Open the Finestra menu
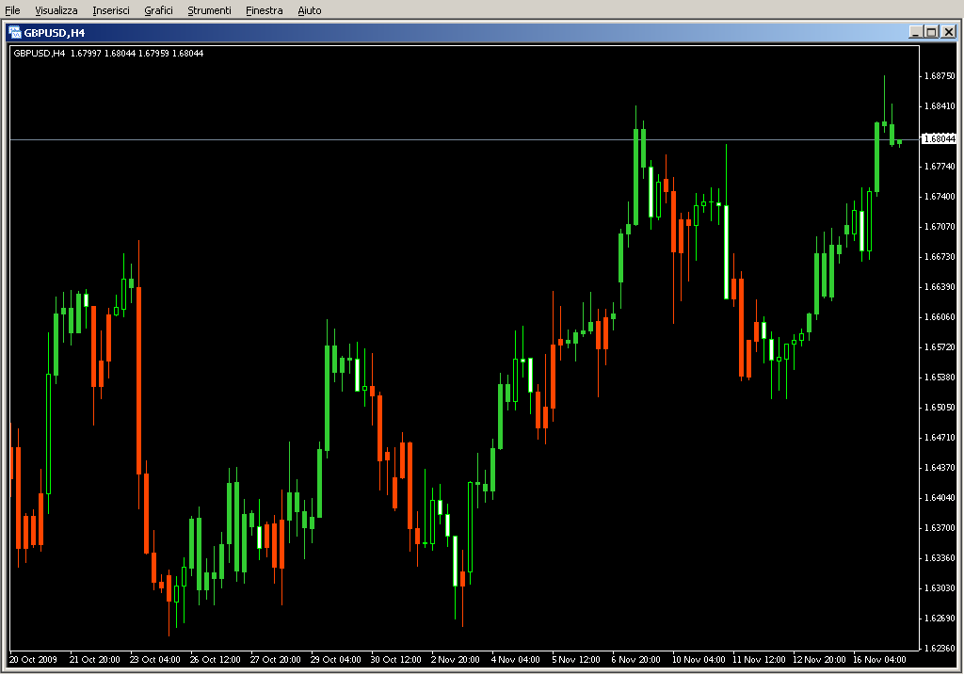 265,10
